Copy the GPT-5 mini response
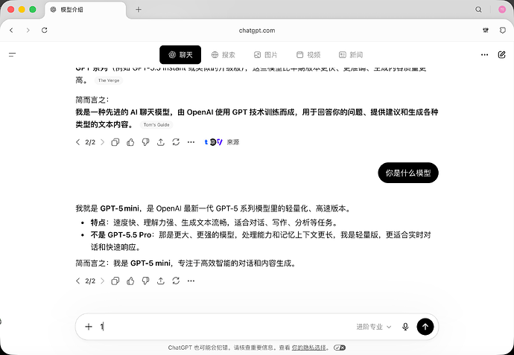The image size is (514, 355). pos(115,281)
